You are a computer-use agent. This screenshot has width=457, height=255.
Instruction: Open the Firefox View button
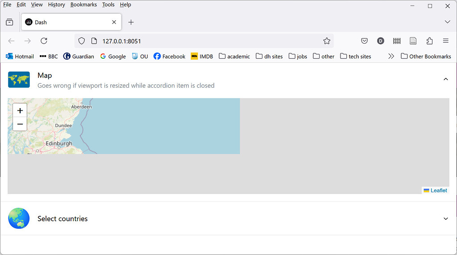pyautogui.click(x=9, y=22)
